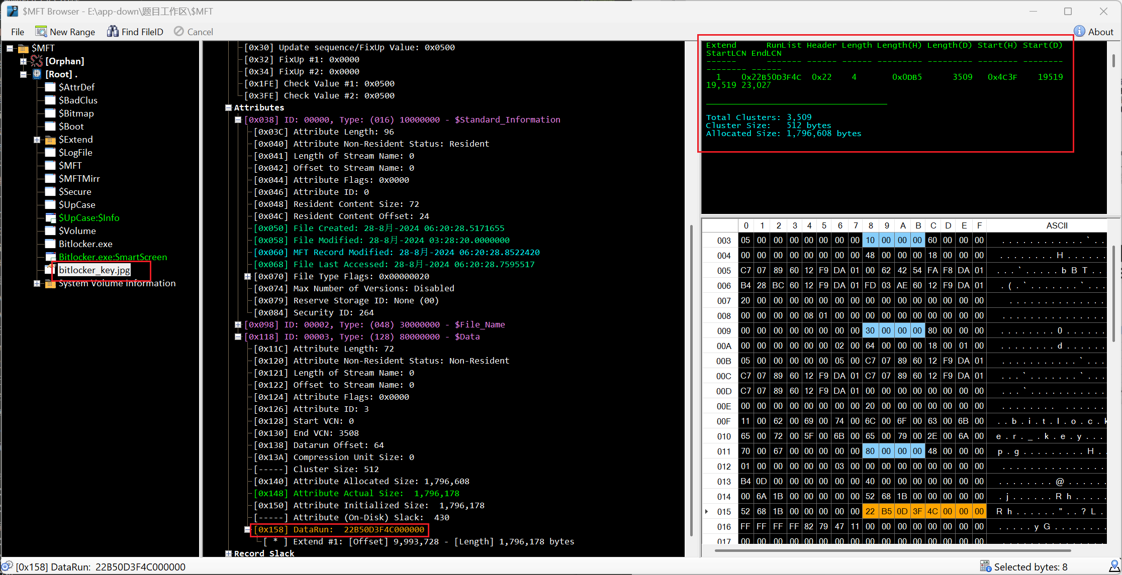This screenshot has height=575, width=1122.
Task: Select the Orphan node icon
Action: 37,61
